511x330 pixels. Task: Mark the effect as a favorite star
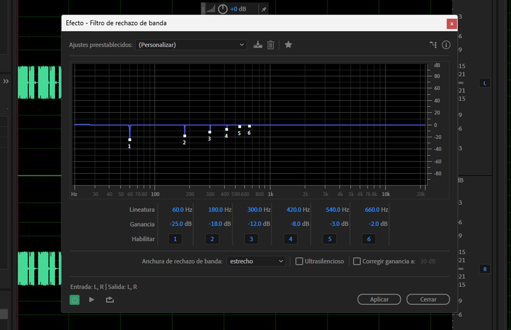point(288,44)
